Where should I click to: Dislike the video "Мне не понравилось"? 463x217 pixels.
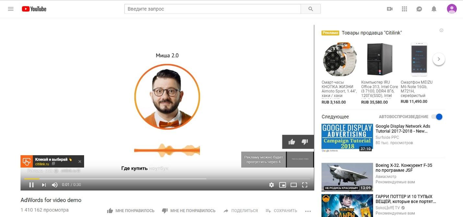tap(188, 210)
